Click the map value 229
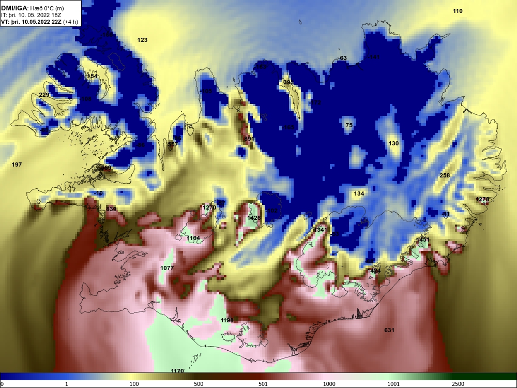Image resolution: width=517 pixels, height=388 pixels. coord(44,95)
